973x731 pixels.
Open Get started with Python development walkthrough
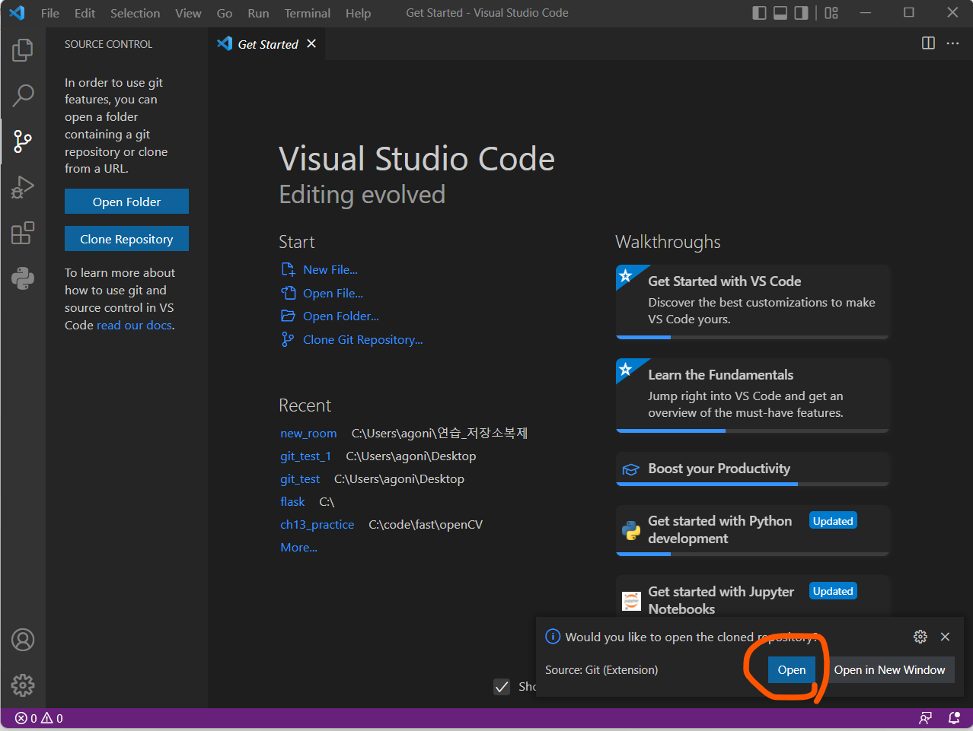tap(752, 529)
